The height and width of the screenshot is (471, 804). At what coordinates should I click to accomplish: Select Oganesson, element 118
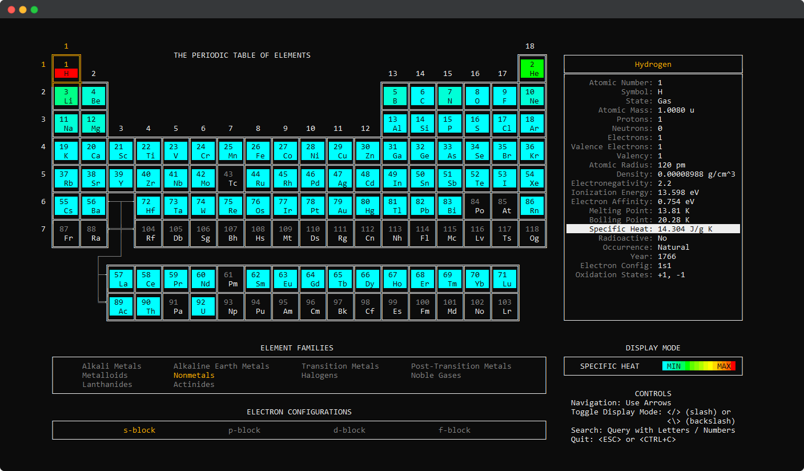pyautogui.click(x=532, y=233)
